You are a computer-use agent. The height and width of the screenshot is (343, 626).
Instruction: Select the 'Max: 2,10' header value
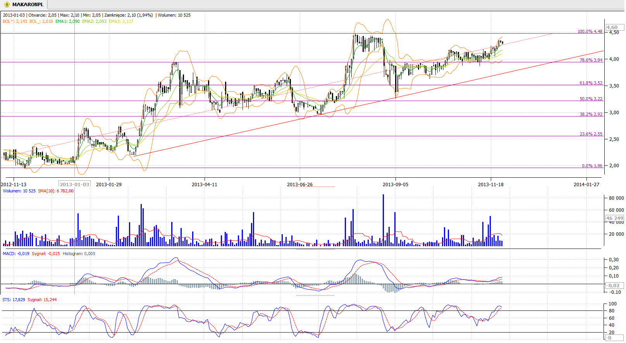click(x=69, y=15)
